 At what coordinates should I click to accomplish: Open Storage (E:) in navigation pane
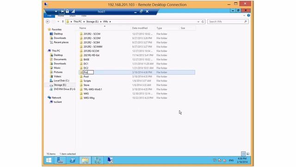(x=60, y=85)
